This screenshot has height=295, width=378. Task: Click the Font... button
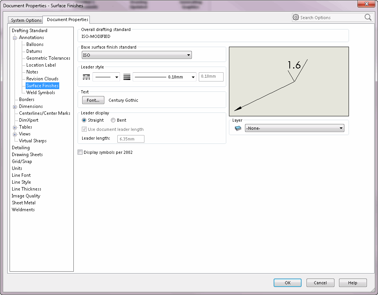(93, 100)
